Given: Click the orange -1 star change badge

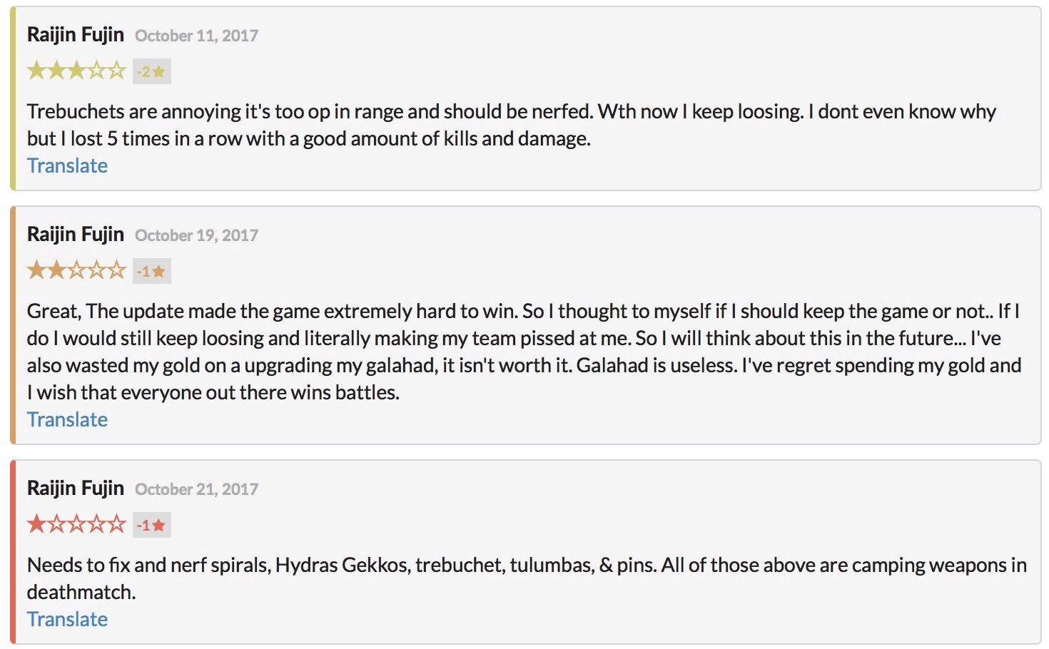Looking at the screenshot, I should (151, 271).
